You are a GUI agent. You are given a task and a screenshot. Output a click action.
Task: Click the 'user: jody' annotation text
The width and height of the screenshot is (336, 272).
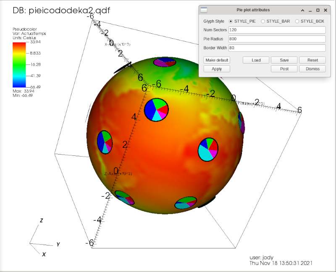click(261, 258)
